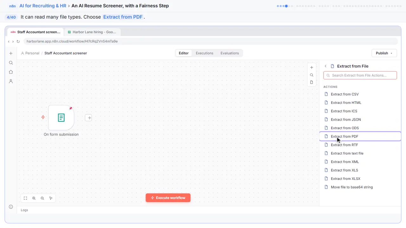This screenshot has height=228, width=406.
Task: Click the pointer icon beside the zoom out control
Action: tap(51, 198)
